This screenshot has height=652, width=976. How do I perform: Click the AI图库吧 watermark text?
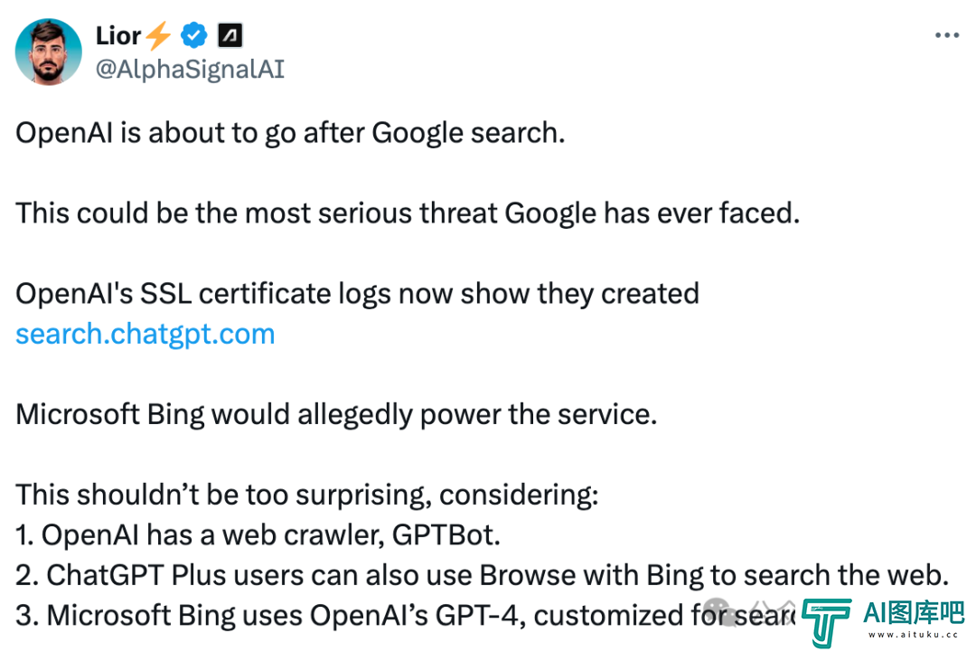914,613
